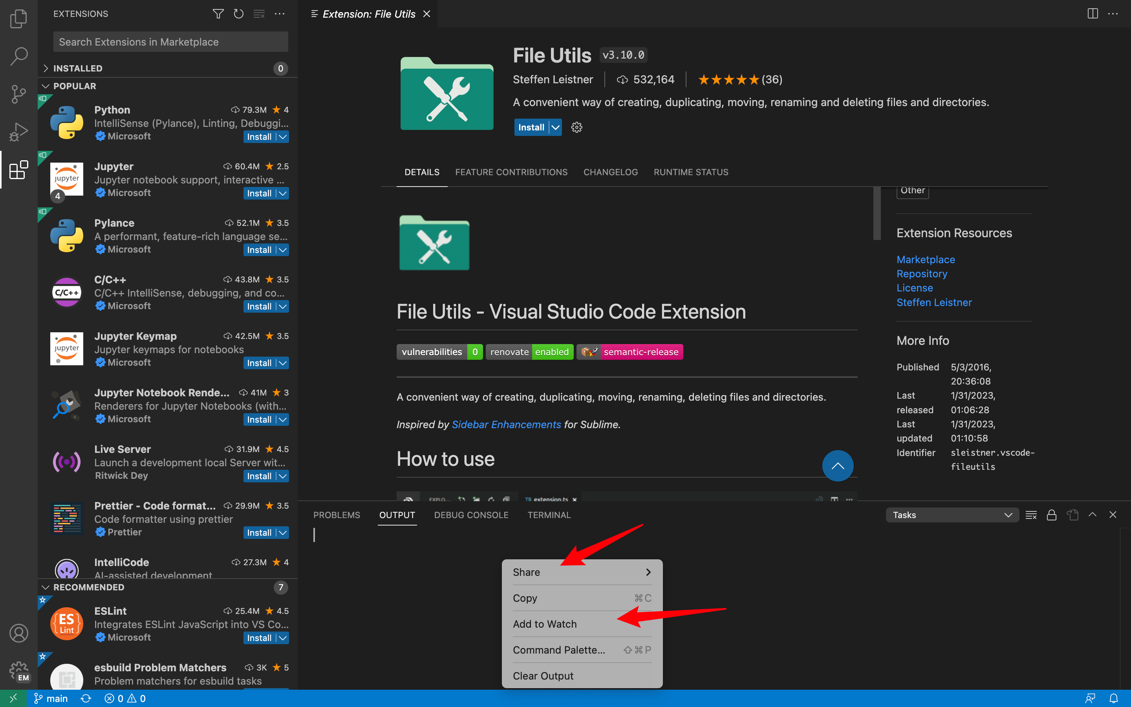Open the Marketplace resource link
This screenshot has height=707, width=1131.
click(925, 260)
